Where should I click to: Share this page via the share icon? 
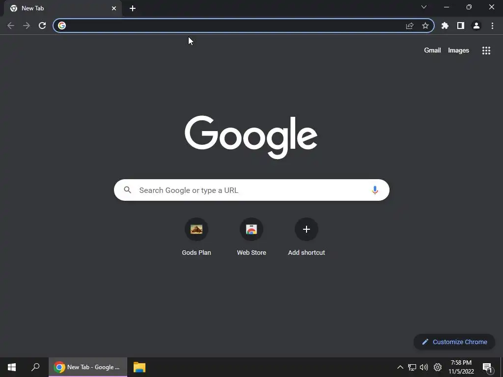coord(410,26)
